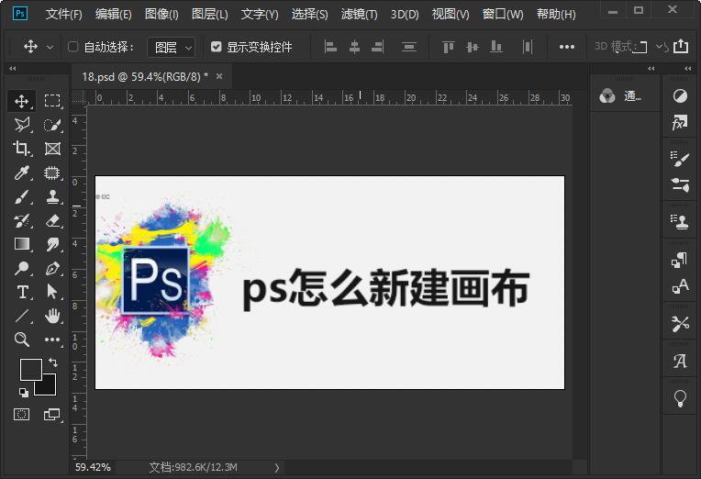Image resolution: width=701 pixels, height=479 pixels.
Task: Open the 文字(Y) menu
Action: coord(260,15)
